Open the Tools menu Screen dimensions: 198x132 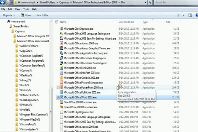click(26, 9)
